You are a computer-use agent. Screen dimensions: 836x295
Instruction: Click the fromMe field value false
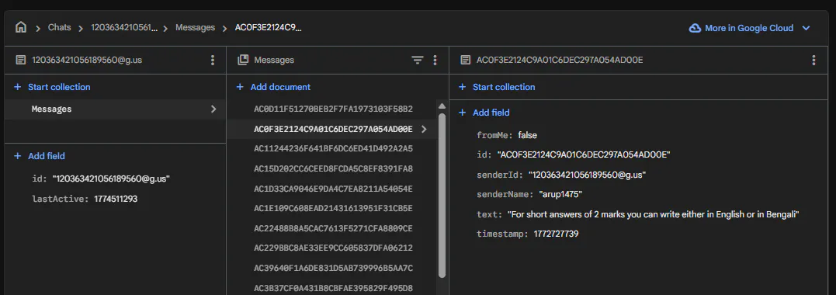pos(527,136)
